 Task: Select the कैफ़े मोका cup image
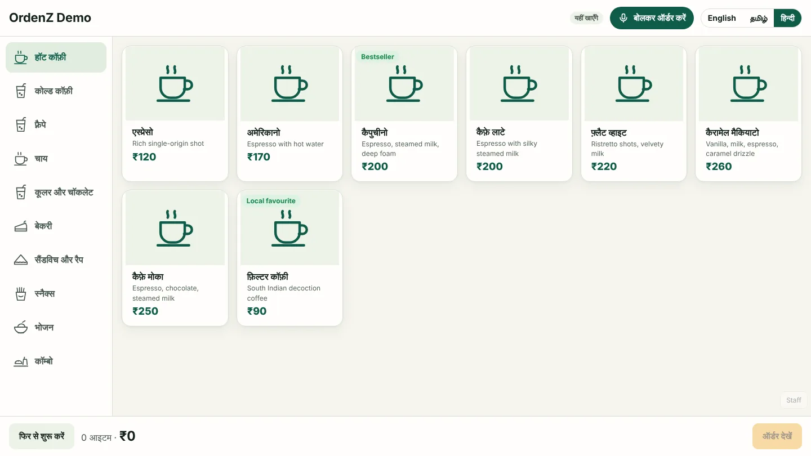click(175, 228)
